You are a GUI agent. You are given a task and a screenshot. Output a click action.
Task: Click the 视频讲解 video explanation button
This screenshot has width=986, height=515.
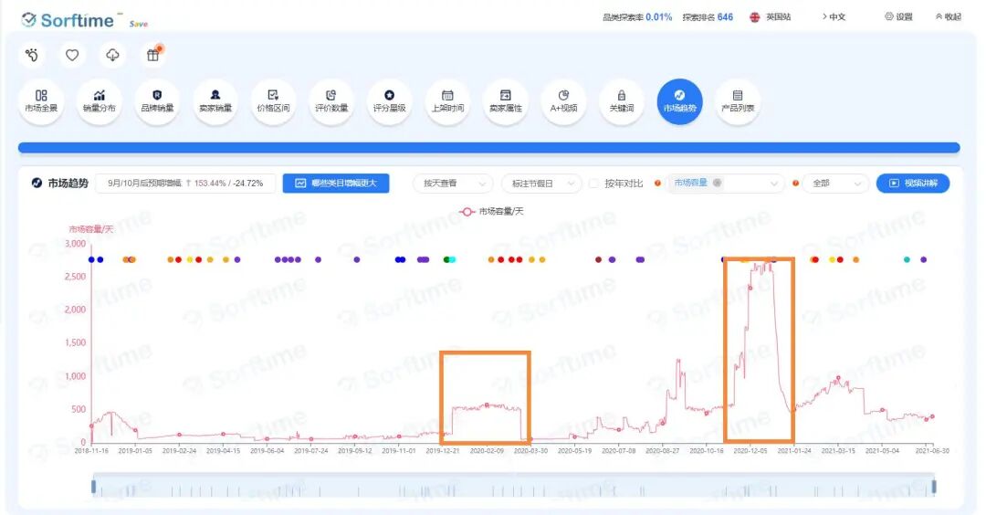point(913,183)
